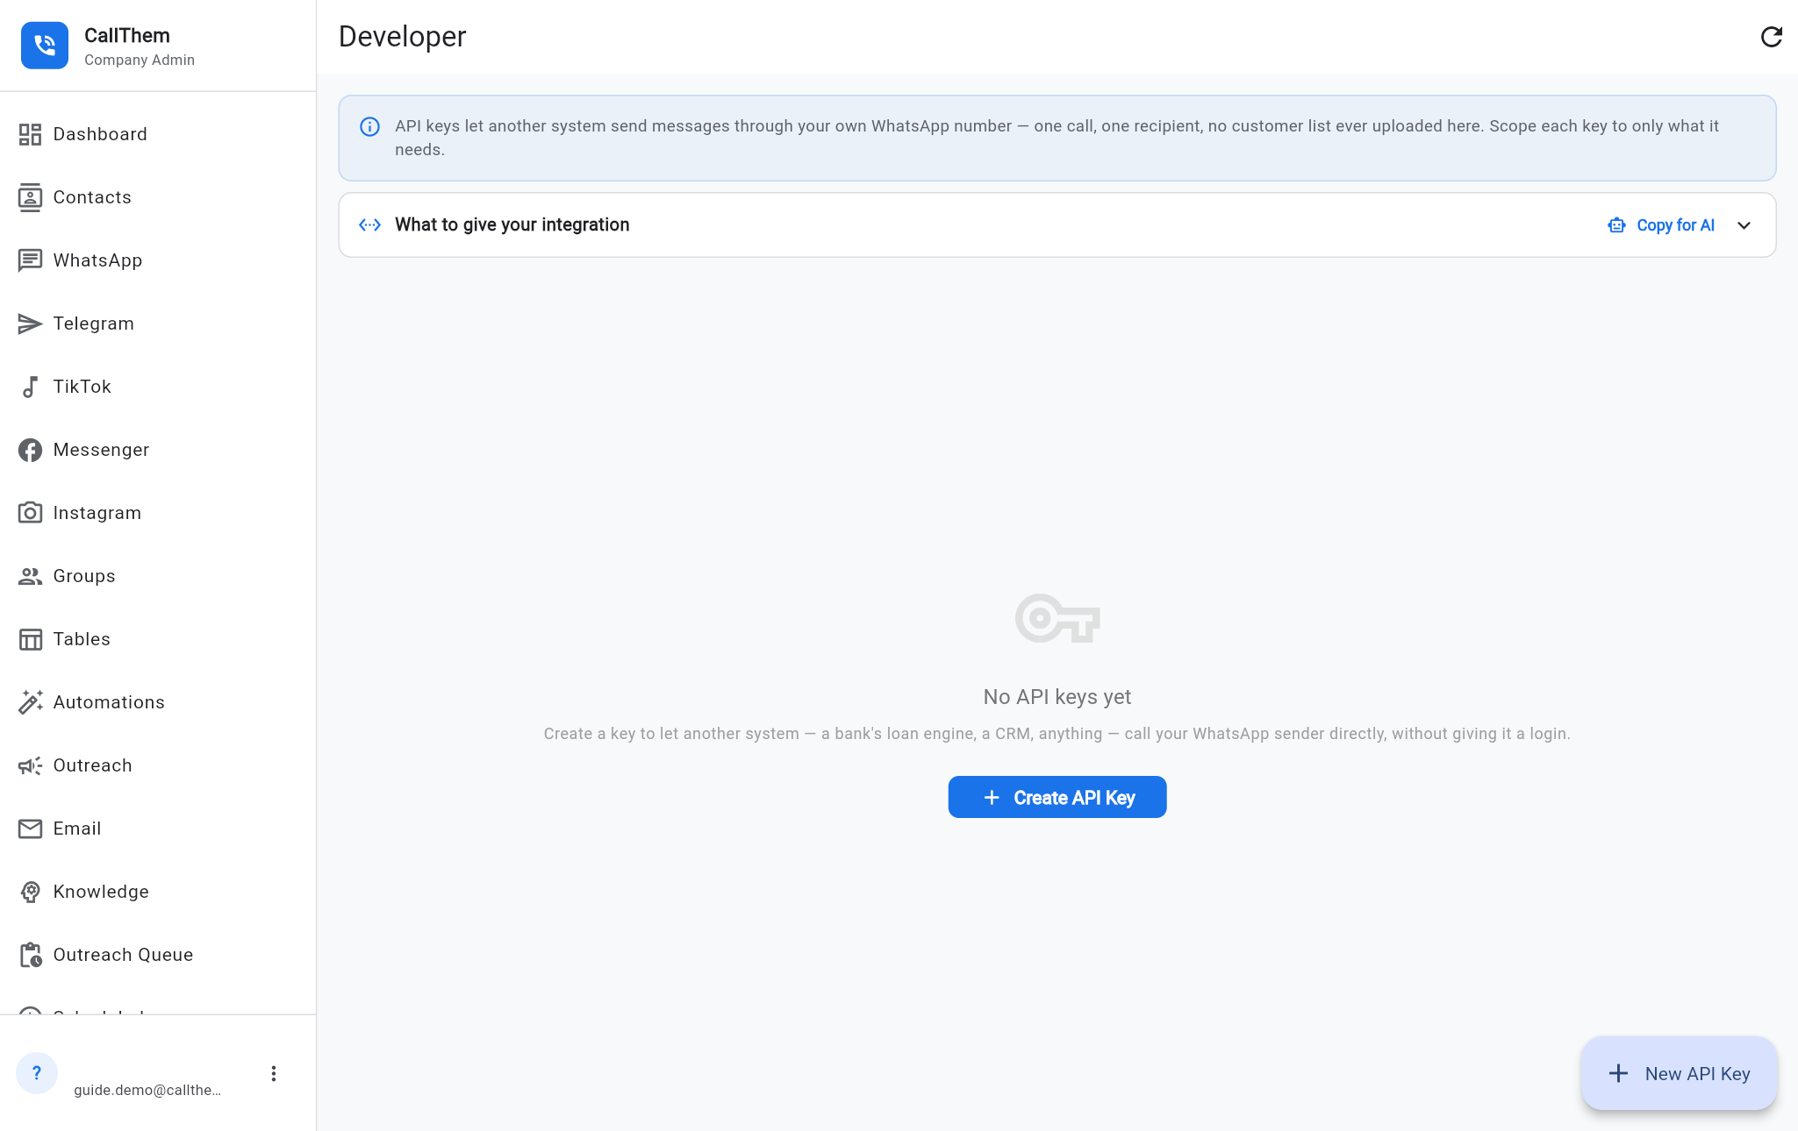Screen dimensions: 1798x1131
Task: Click the Tables grid icon
Action: (x=30, y=639)
